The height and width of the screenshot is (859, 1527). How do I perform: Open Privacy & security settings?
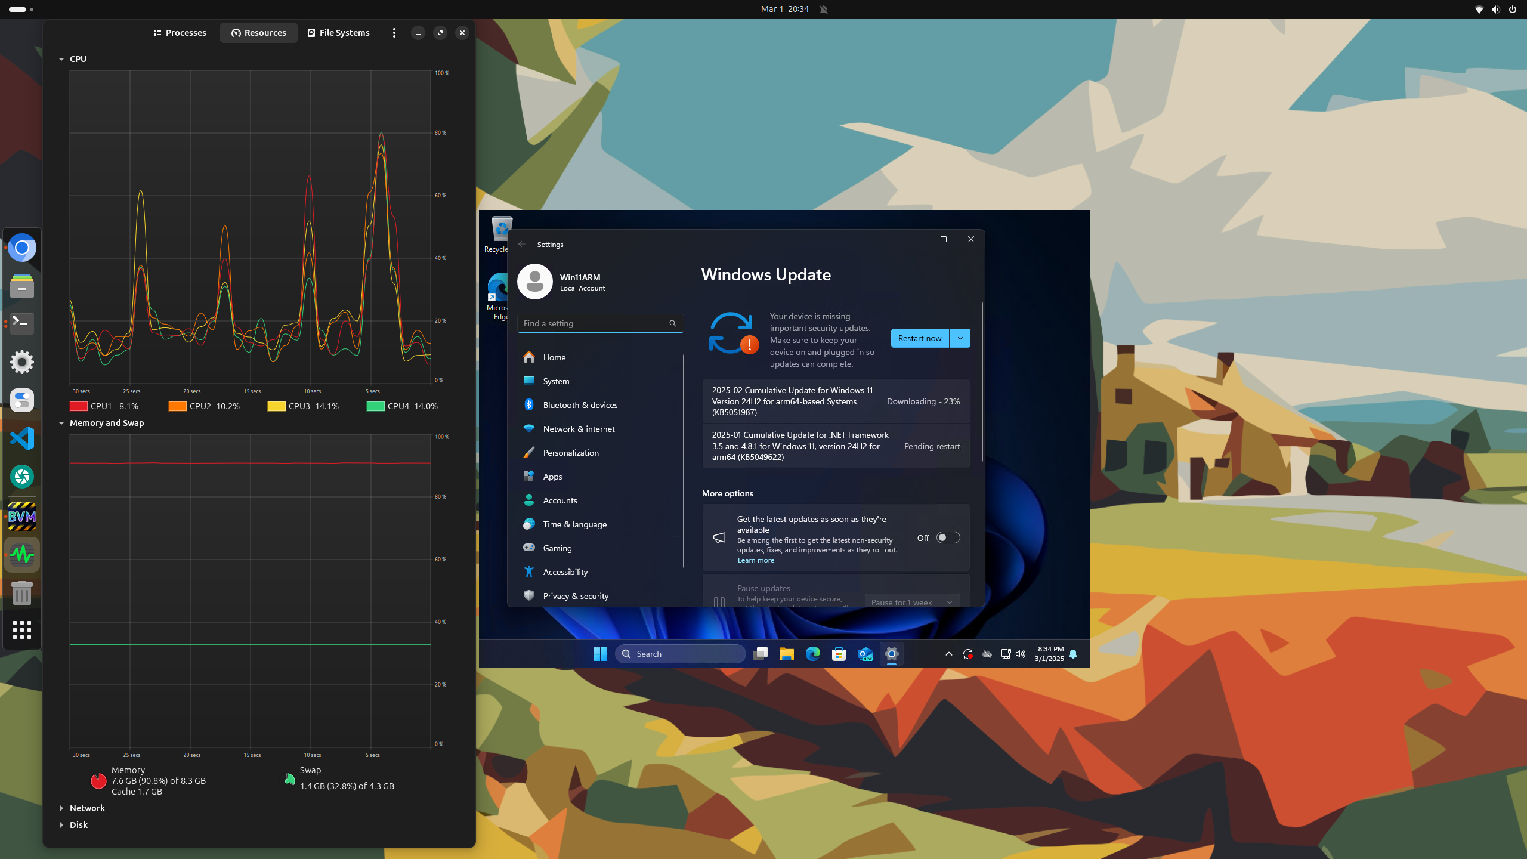point(600,596)
